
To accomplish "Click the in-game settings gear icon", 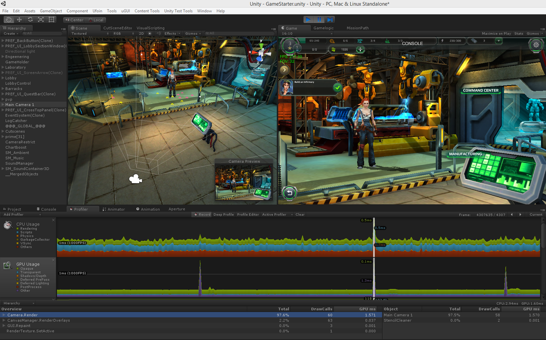I will click(x=536, y=45).
